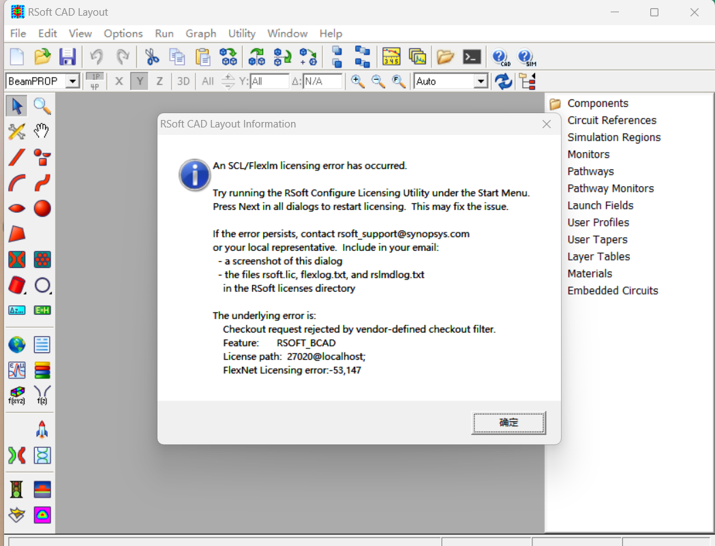The width and height of the screenshot is (715, 546).
Task: Click the 确定 OK button in dialog
Action: [508, 423]
